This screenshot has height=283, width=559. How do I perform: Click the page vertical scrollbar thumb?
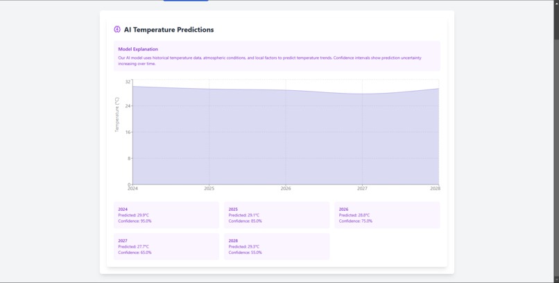[x=556, y=22]
